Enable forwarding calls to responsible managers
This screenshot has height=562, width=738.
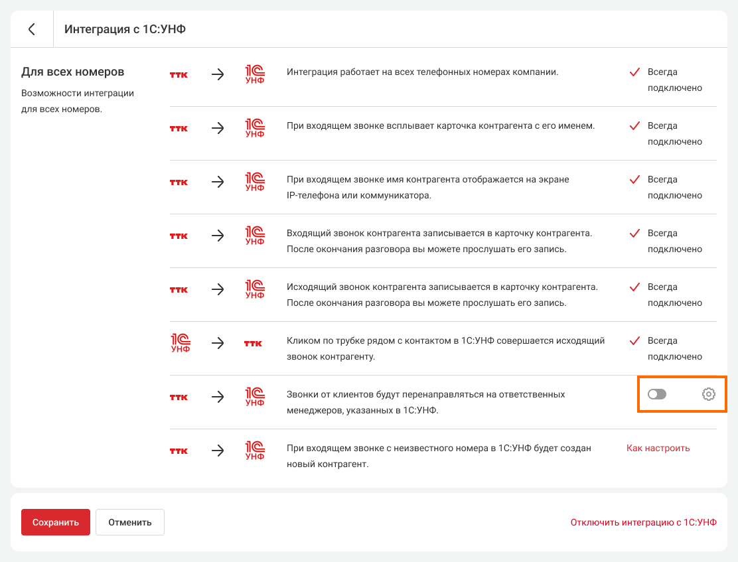656,394
